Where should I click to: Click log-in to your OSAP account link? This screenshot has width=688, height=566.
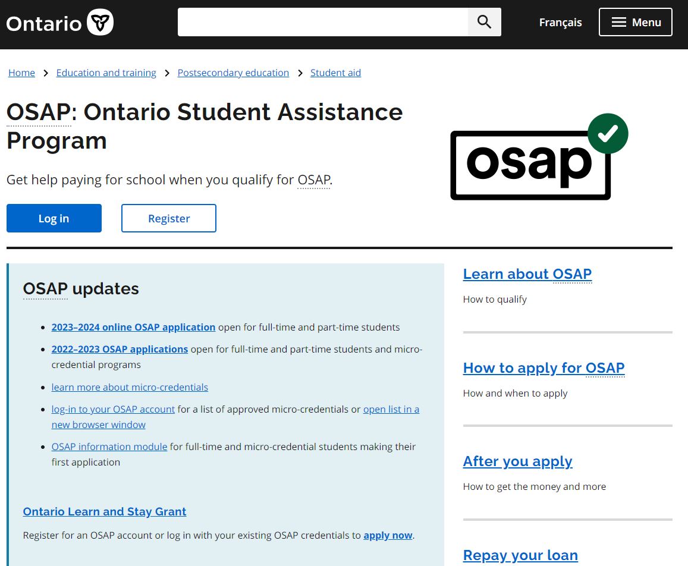click(113, 410)
